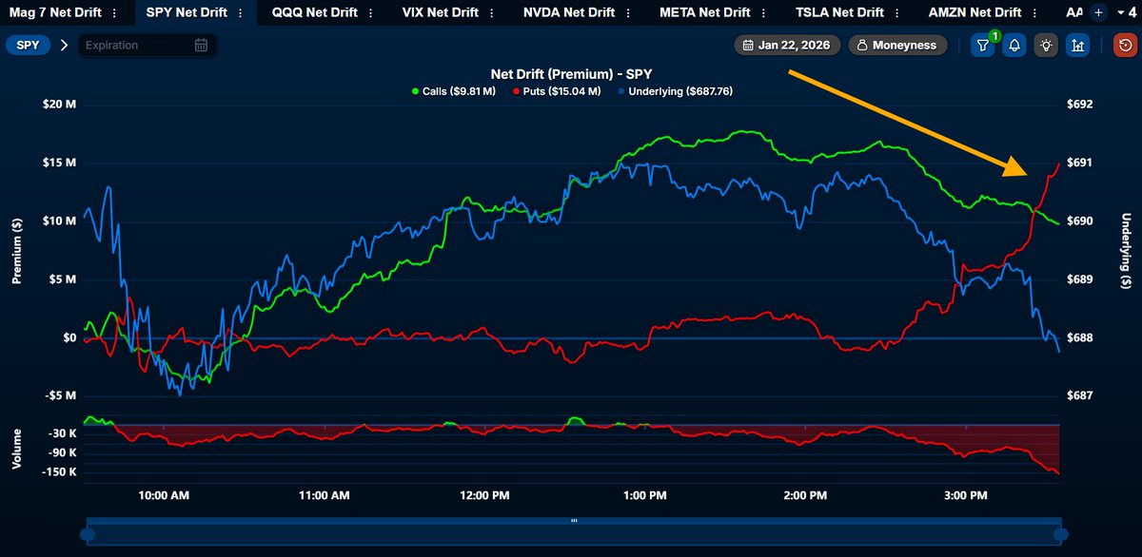1142x557 pixels.
Task: Open the three-dot menu on NVDA Net Drift tab
Action: pyautogui.click(x=626, y=13)
